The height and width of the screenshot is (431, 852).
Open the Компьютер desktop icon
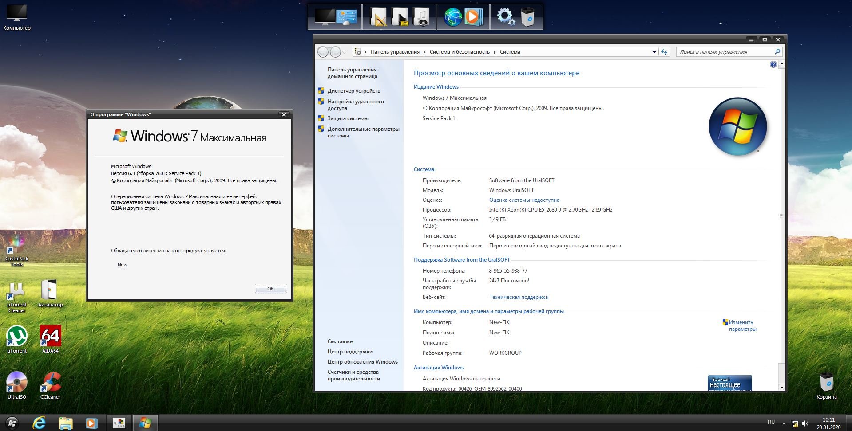17,18
